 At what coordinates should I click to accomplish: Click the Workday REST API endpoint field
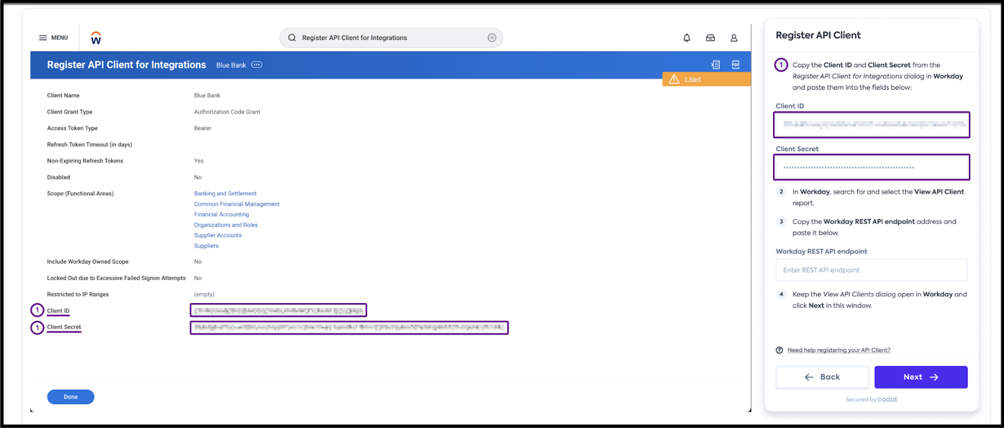(872, 270)
